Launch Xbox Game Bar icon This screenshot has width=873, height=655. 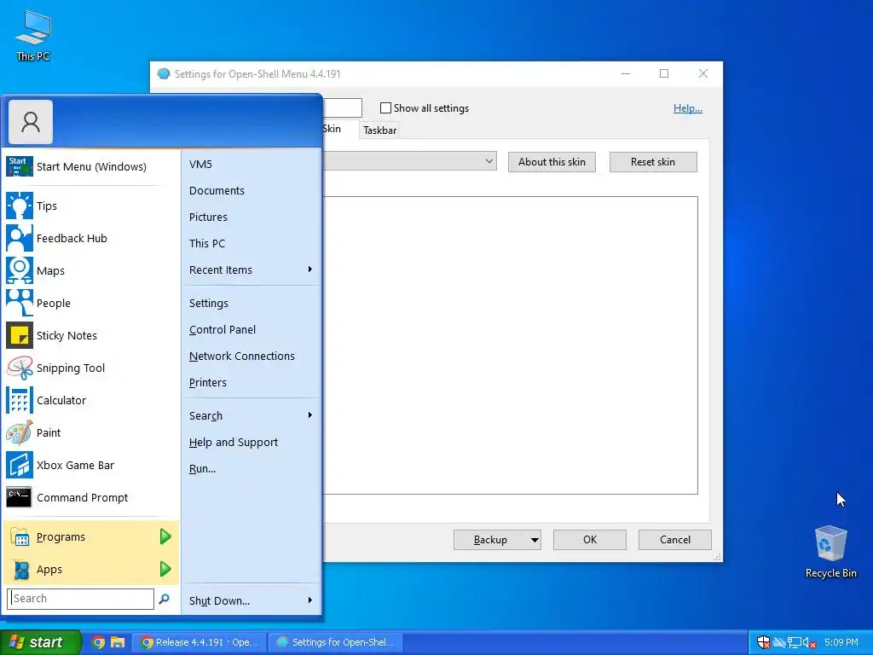pyautogui.click(x=20, y=465)
